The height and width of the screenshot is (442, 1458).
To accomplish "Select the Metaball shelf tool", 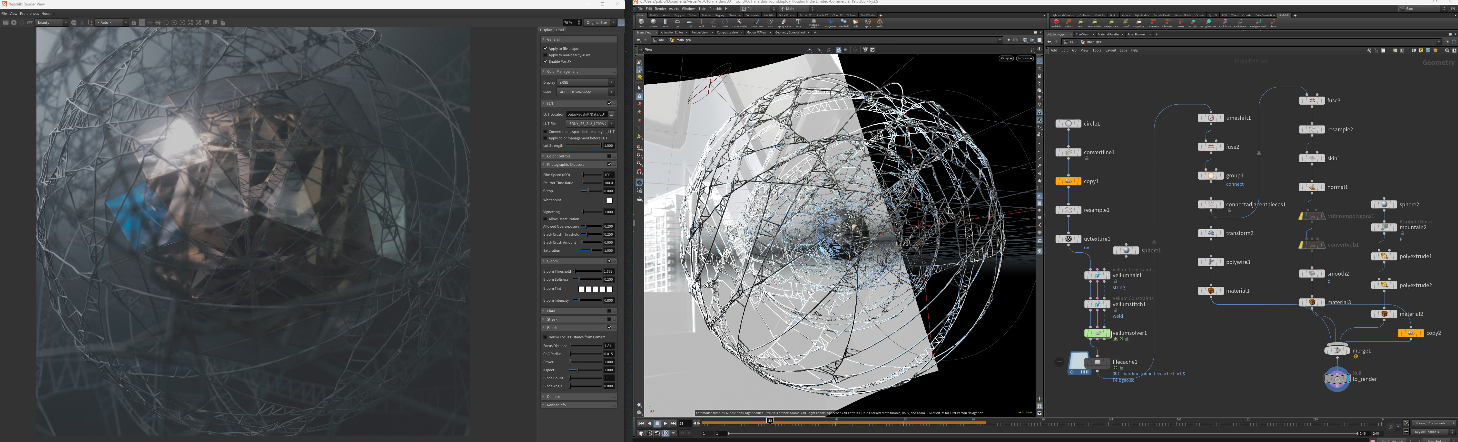I will [843, 23].
